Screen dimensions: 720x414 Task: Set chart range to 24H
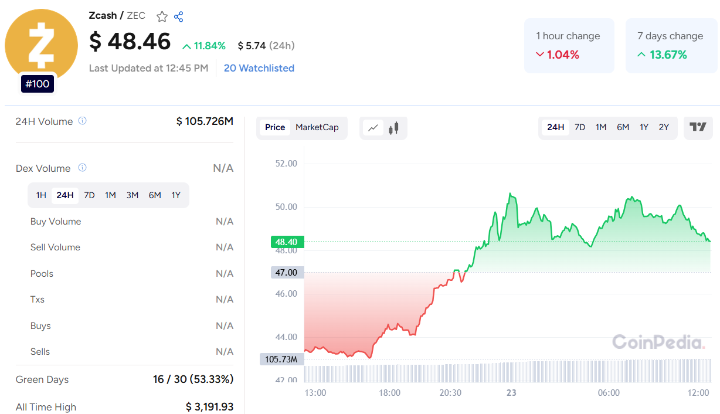click(555, 127)
